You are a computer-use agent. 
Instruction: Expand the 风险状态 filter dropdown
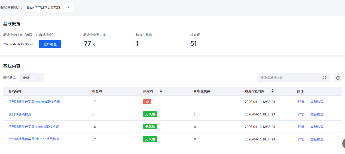tap(32, 78)
